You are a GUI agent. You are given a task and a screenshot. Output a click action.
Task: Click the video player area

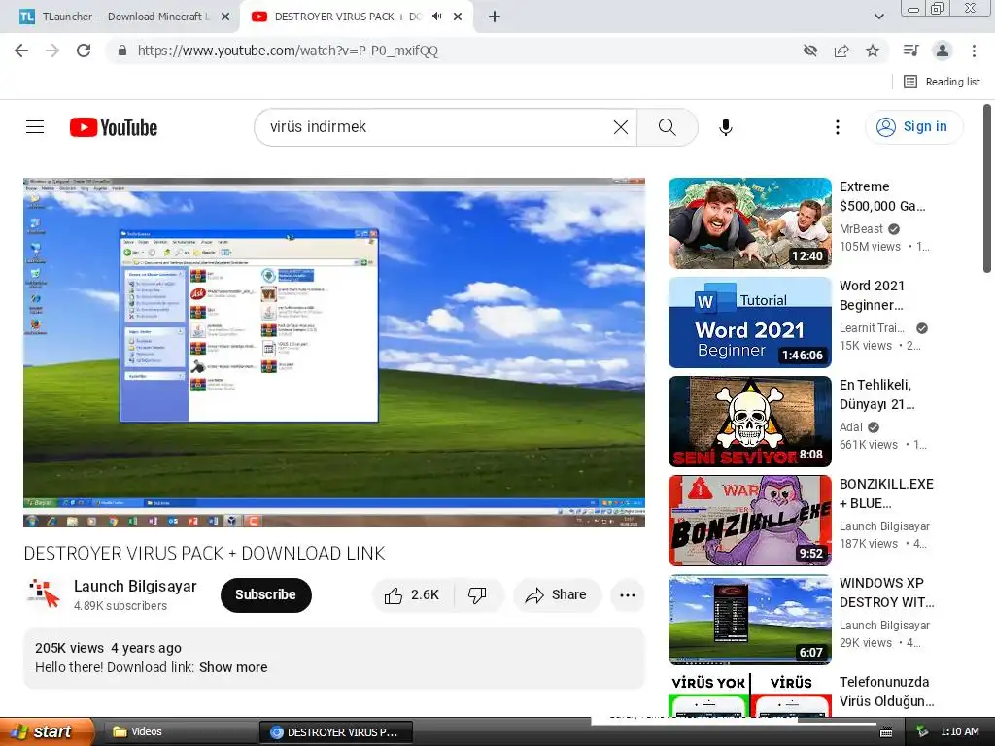[x=334, y=353]
